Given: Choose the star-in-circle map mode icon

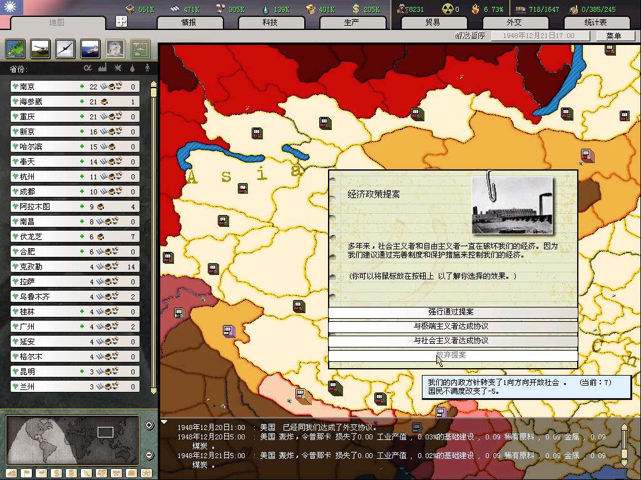Looking at the screenshot, I should 146,473.
